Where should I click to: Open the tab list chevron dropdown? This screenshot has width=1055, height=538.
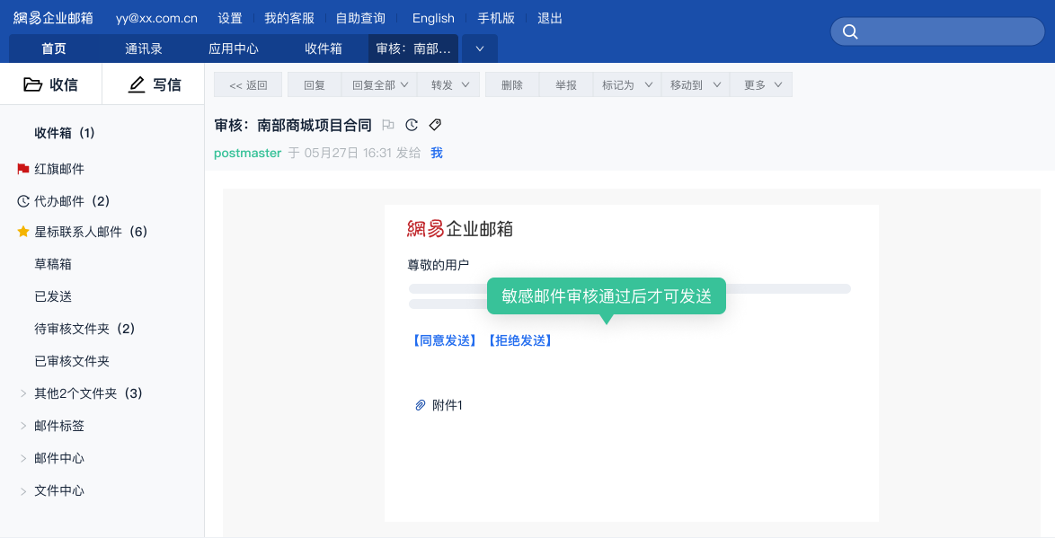pos(480,49)
